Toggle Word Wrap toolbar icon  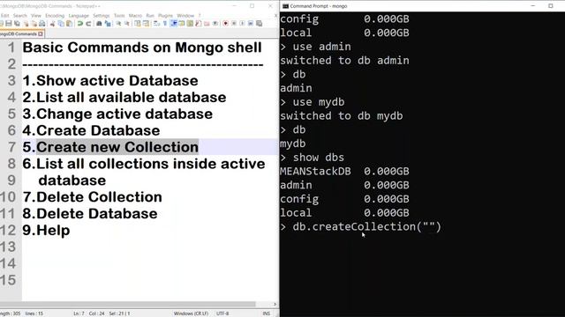tap(156, 24)
